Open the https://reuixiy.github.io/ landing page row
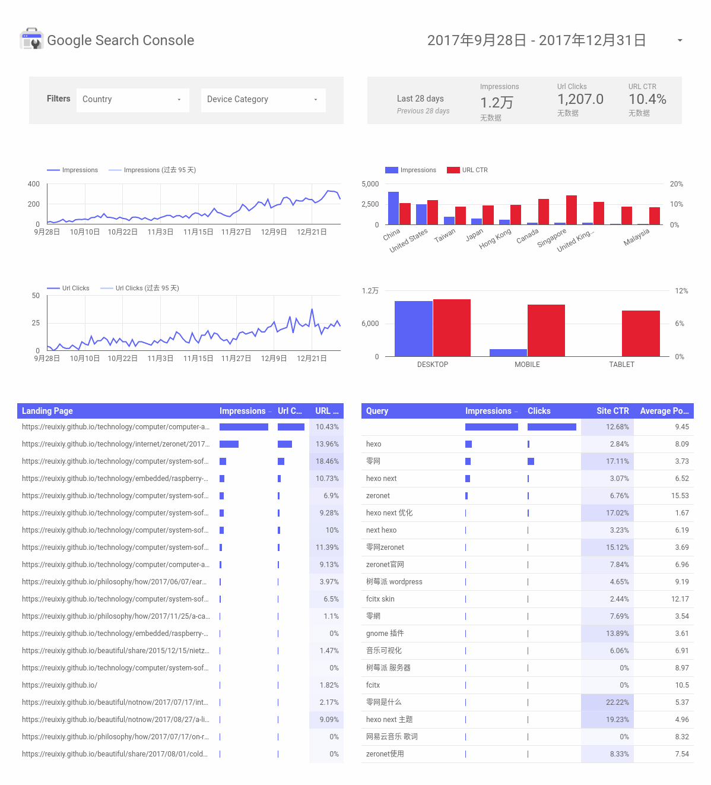The image size is (711, 785). [180, 685]
